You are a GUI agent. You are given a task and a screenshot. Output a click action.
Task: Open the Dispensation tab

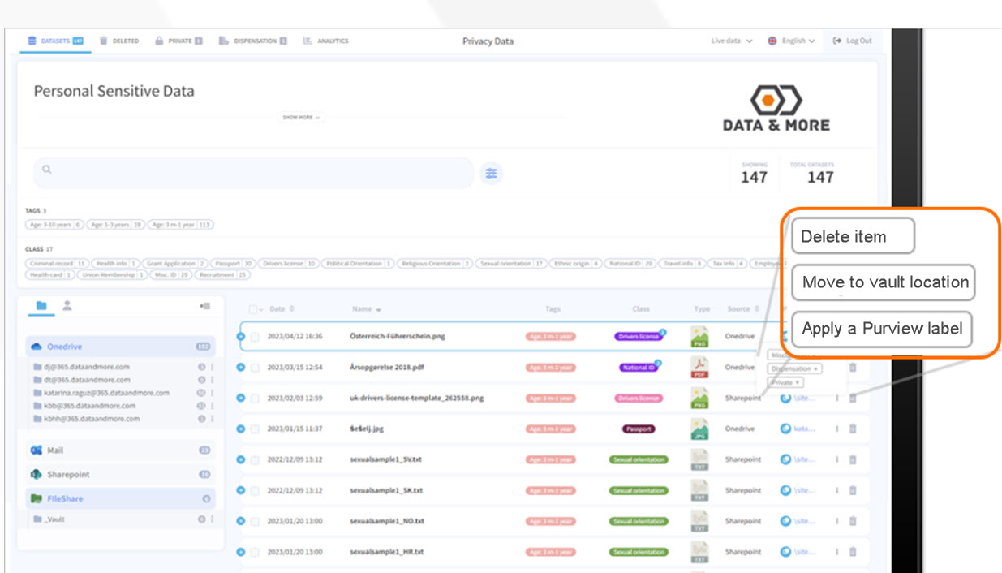(252, 41)
